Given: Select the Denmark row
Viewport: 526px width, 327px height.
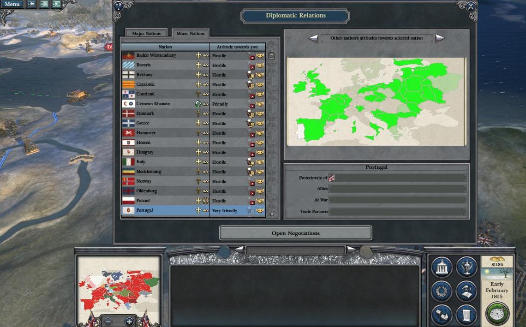Looking at the screenshot, I should tap(193, 114).
